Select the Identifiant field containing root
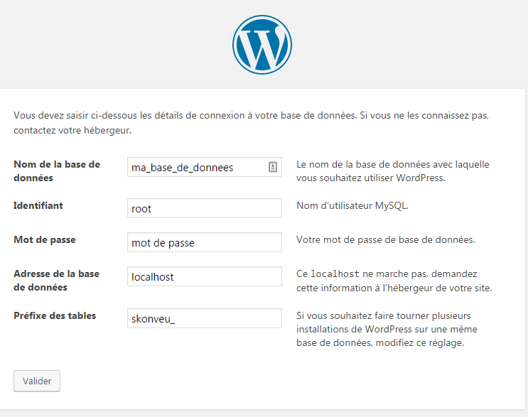This screenshot has height=417, width=528. [x=205, y=208]
